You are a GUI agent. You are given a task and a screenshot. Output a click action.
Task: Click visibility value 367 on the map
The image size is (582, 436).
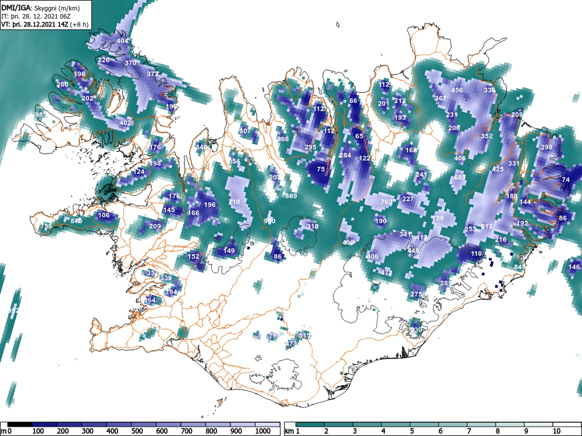441,98
